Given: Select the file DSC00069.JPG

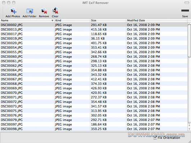Looking at the screenshot, I should (x=94, y=88).
